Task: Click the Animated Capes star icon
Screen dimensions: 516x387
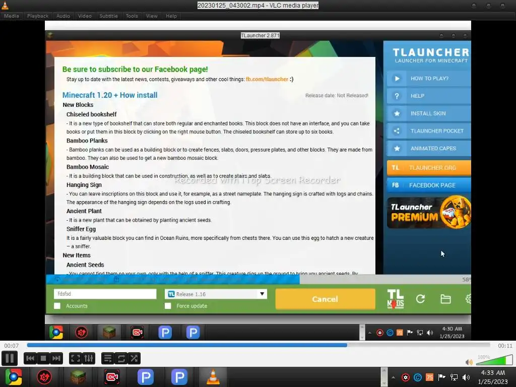Action: (397, 148)
